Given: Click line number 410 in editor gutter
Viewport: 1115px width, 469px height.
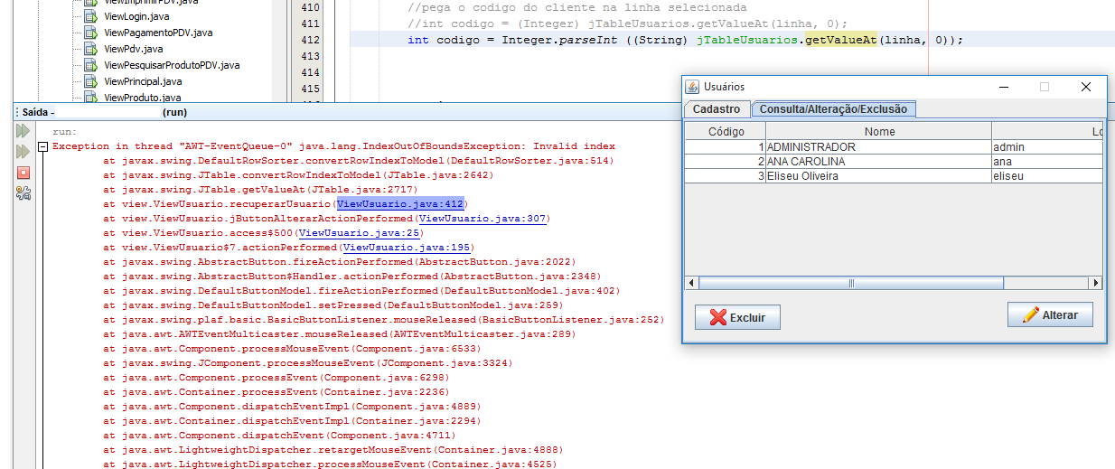Looking at the screenshot, I should click(x=310, y=7).
